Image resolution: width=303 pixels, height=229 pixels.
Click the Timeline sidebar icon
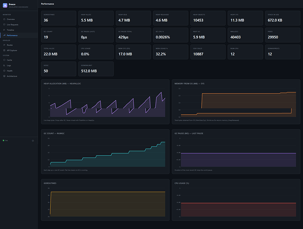click(4, 30)
